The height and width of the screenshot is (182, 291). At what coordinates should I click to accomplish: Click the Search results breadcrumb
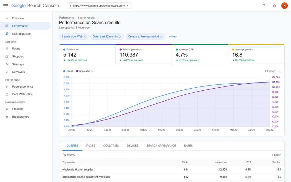point(86,18)
